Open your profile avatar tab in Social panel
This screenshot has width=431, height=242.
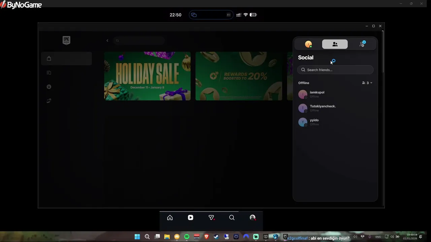(x=308, y=44)
